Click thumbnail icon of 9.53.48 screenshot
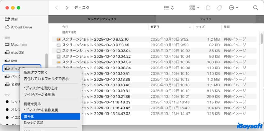Image resolution: width=264 pixels, height=131 pixels. (x=58, y=45)
